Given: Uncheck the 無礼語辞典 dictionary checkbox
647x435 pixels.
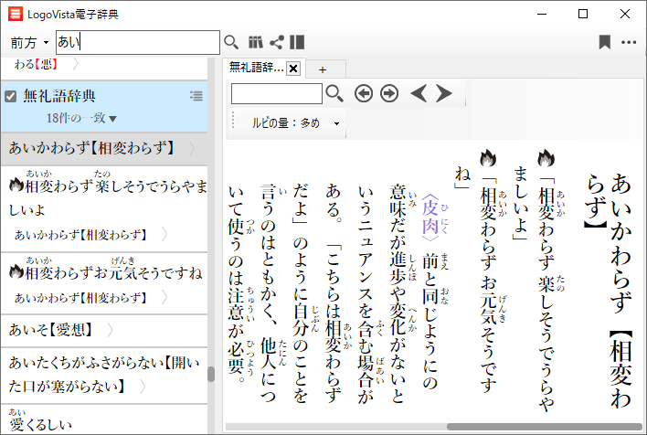Looking at the screenshot, I should [x=11, y=96].
